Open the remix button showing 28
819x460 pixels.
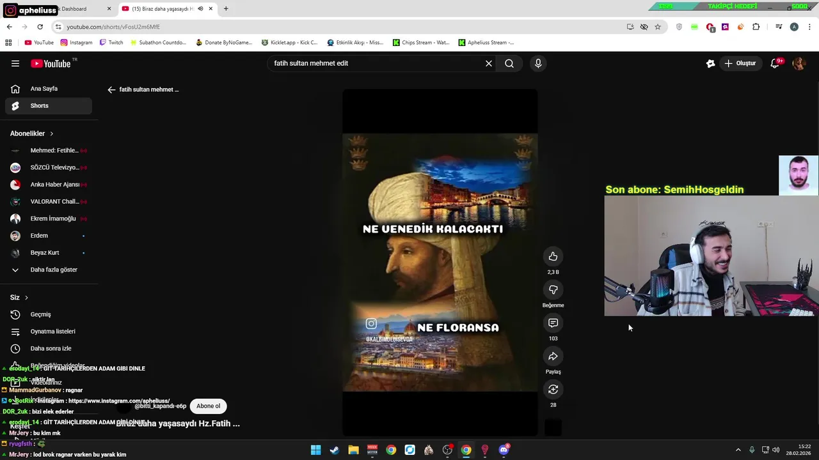pos(553,390)
